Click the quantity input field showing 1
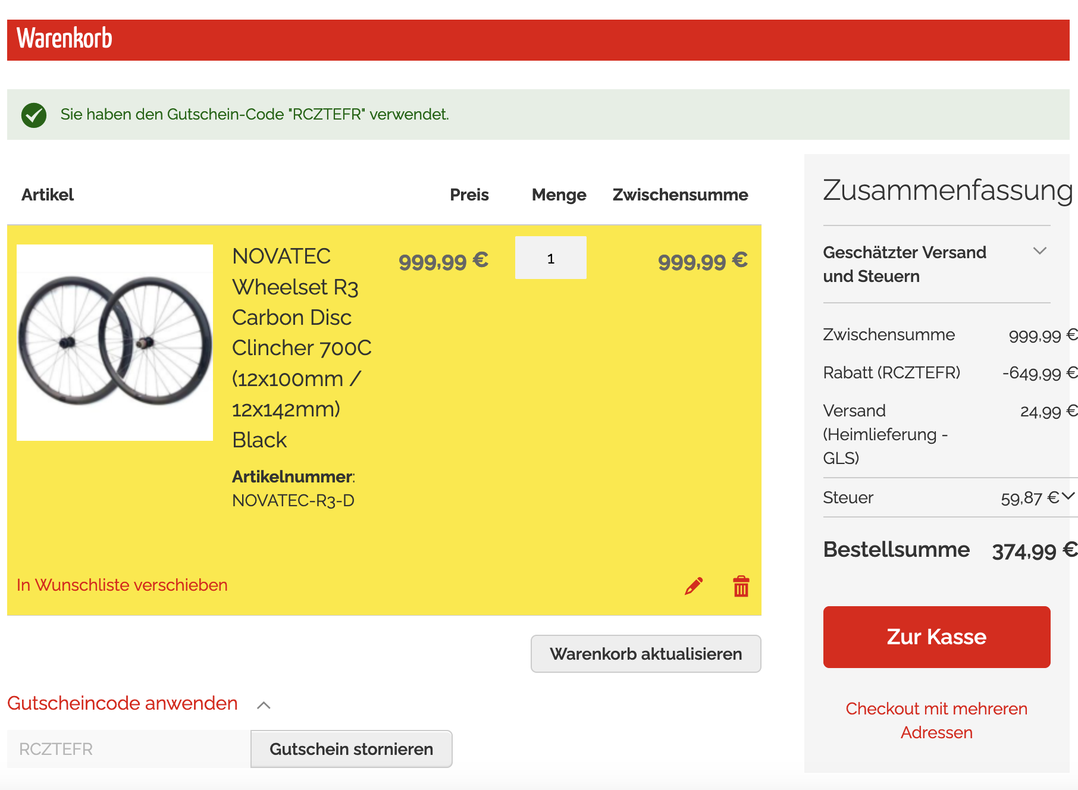 (x=550, y=258)
